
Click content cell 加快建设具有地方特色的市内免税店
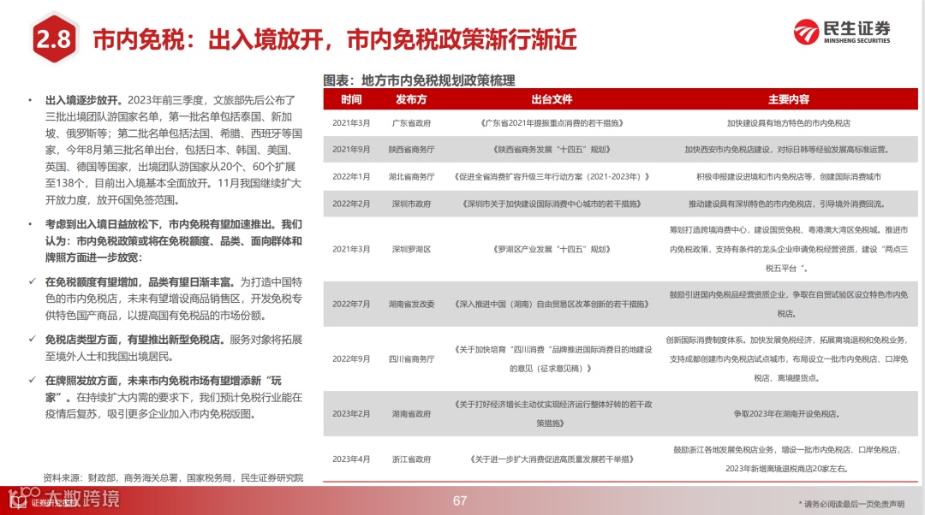coord(789,123)
